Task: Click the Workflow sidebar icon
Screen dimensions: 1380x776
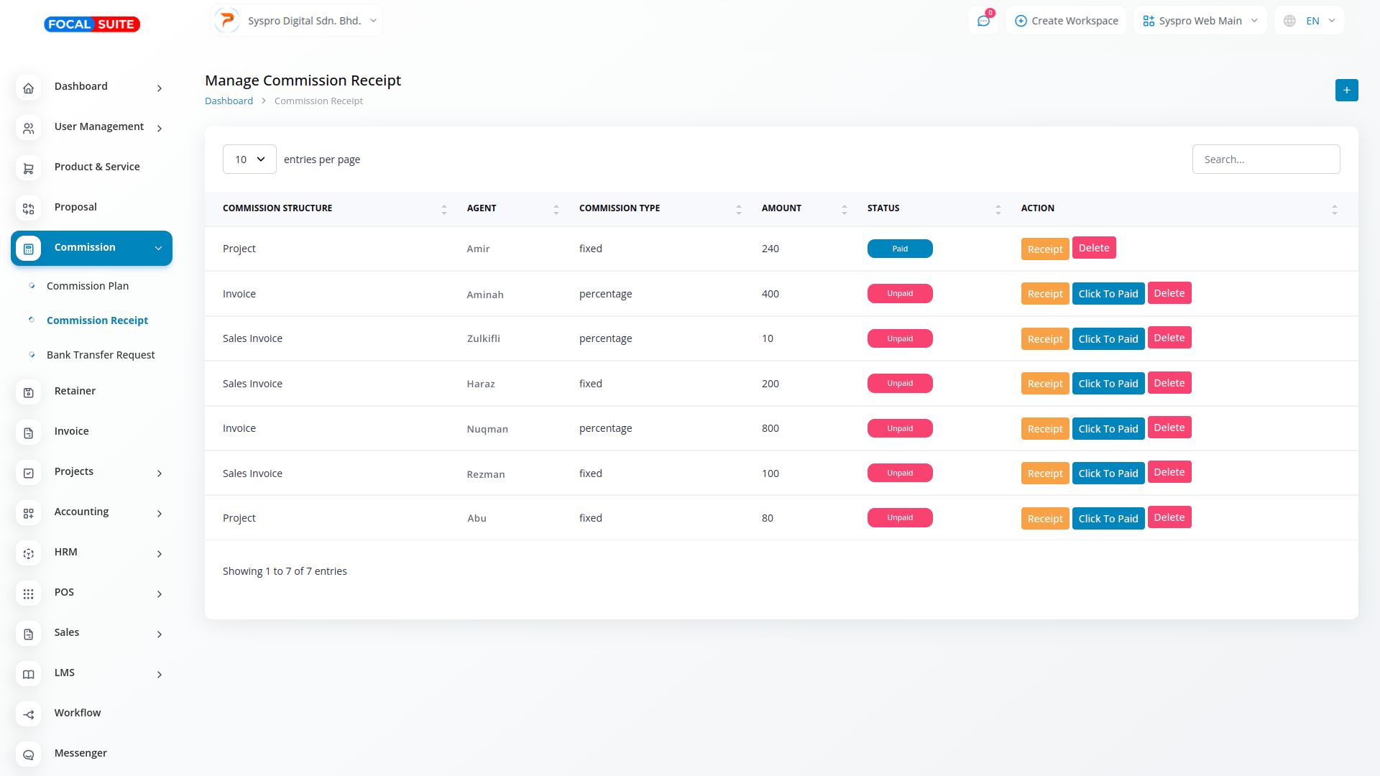Action: tap(29, 714)
